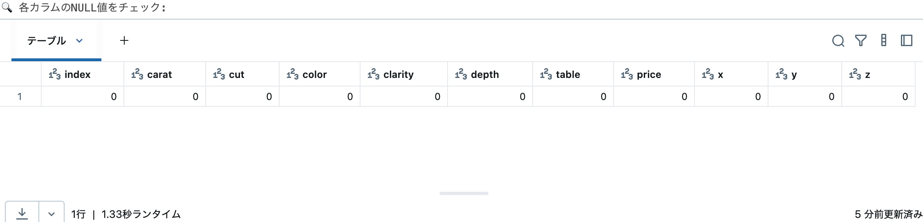Add a new visualization tab with plus

point(124,41)
